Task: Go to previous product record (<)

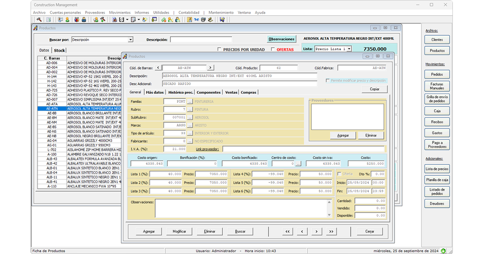Action: click(x=302, y=232)
